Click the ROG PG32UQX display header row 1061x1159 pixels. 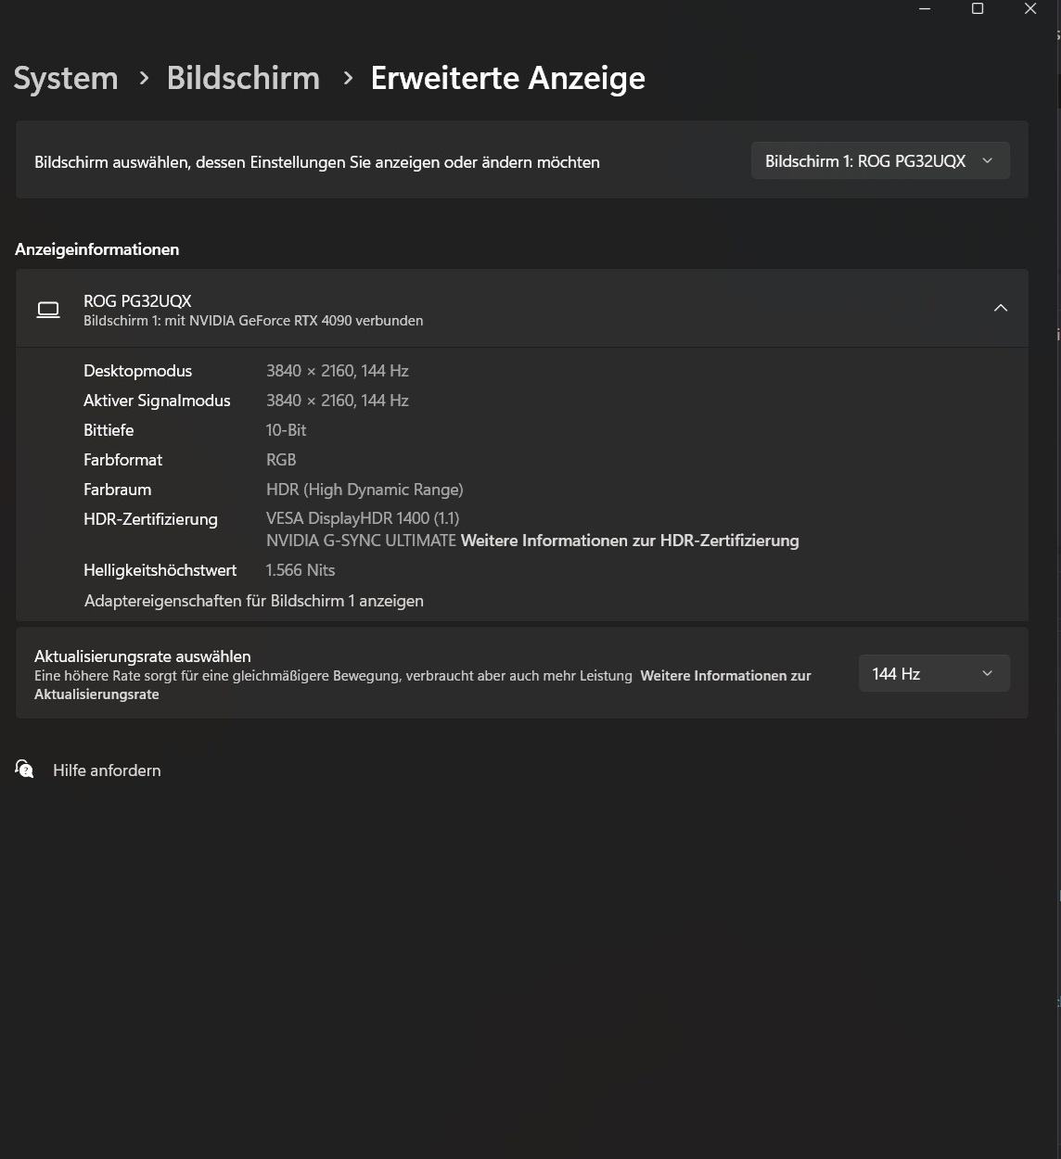pos(522,309)
